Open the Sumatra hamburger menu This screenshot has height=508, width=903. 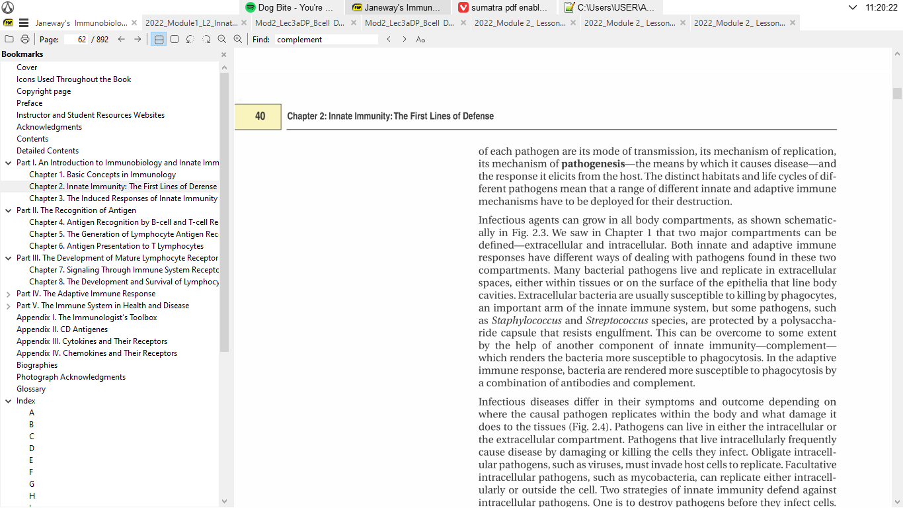click(22, 22)
